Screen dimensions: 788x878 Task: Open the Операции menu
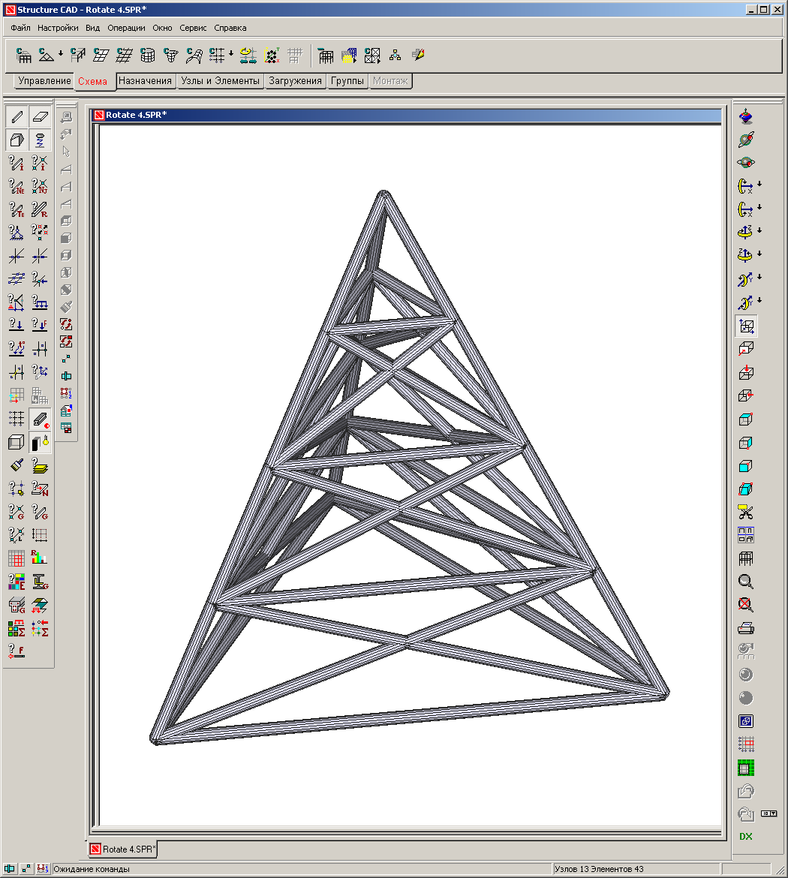(x=126, y=28)
